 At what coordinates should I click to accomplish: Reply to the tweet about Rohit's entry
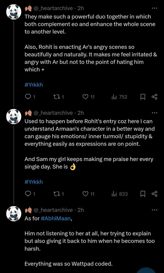click(30, 194)
